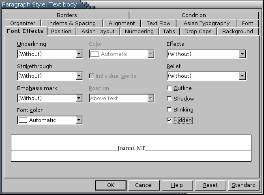Toggle the Shadow checkbox
The height and width of the screenshot is (195, 264).
(170, 99)
